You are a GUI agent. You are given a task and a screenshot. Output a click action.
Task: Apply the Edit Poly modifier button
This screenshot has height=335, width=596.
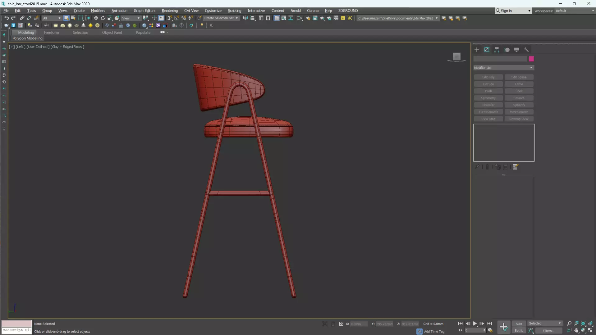click(488, 77)
